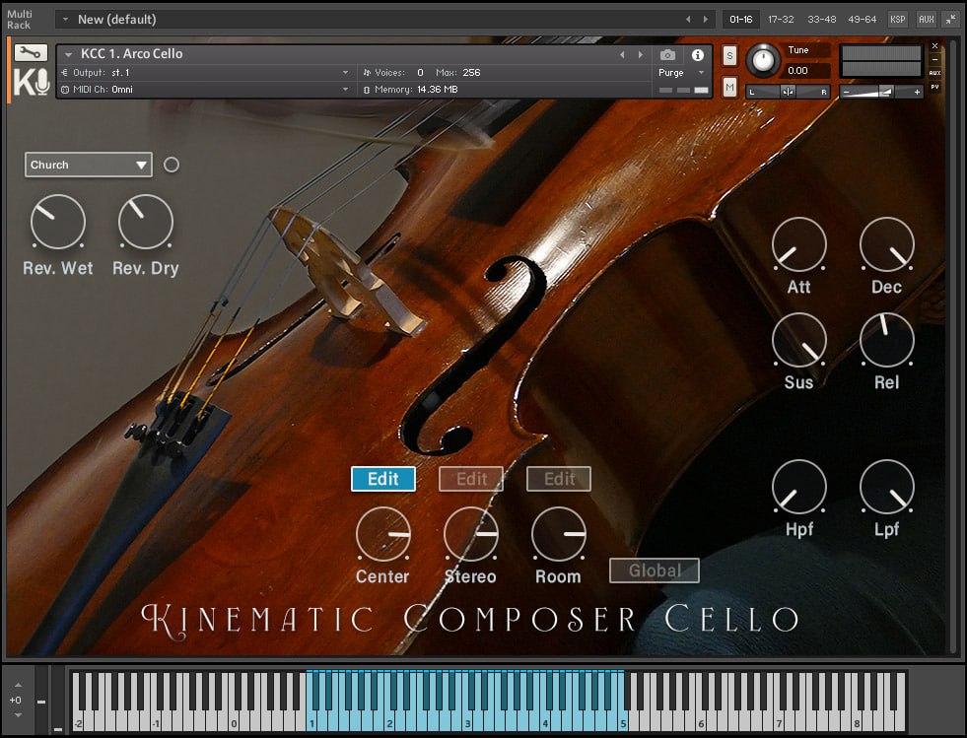Click the Lpf filter knob
Screen dimensions: 967x738
tap(887, 487)
